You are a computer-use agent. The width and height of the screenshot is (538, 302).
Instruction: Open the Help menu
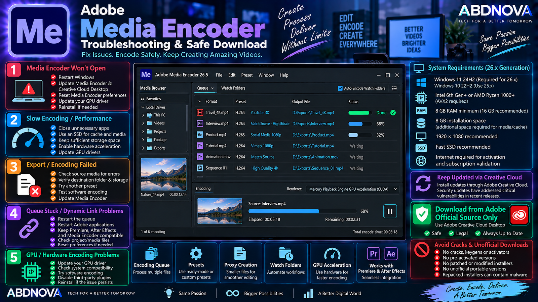pos(284,75)
